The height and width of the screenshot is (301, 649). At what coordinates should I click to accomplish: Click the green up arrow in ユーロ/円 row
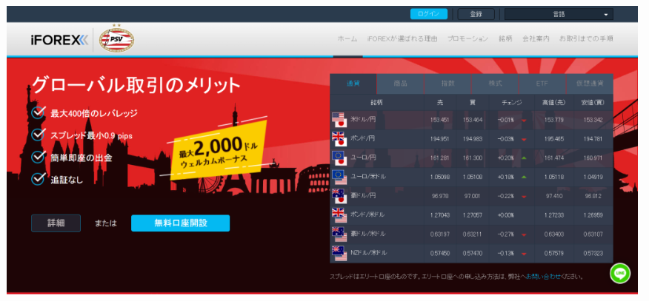point(524,158)
